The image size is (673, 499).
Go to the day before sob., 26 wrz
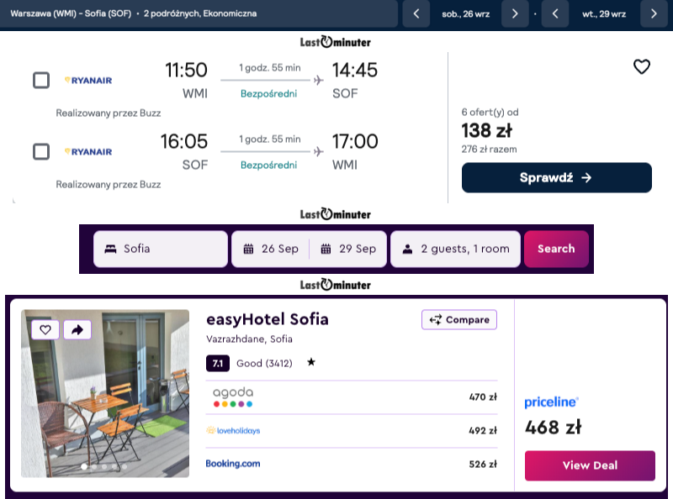(x=416, y=13)
